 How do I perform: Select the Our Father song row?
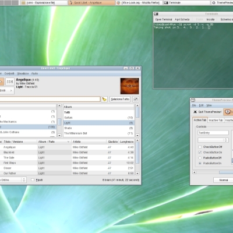67,173
